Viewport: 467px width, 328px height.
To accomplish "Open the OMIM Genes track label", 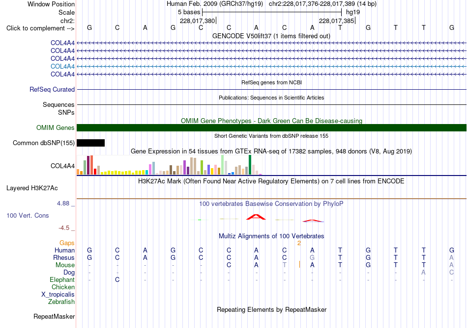I will (x=56, y=128).
